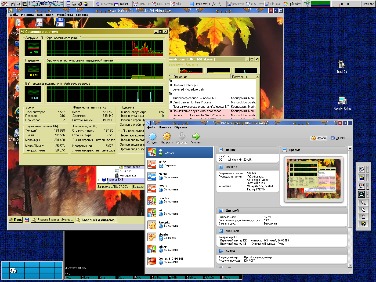The image size is (376, 282).
Task: Open Вид menu in xp VM window
Action: click(40, 15)
